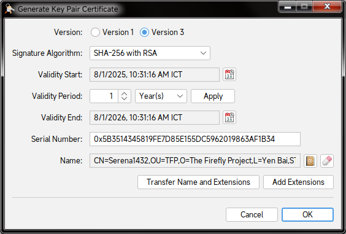Click the Validity End date field
The height and width of the screenshot is (234, 346).
click(x=155, y=117)
